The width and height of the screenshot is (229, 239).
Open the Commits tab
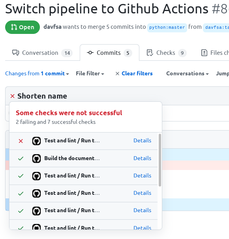pyautogui.click(x=109, y=53)
